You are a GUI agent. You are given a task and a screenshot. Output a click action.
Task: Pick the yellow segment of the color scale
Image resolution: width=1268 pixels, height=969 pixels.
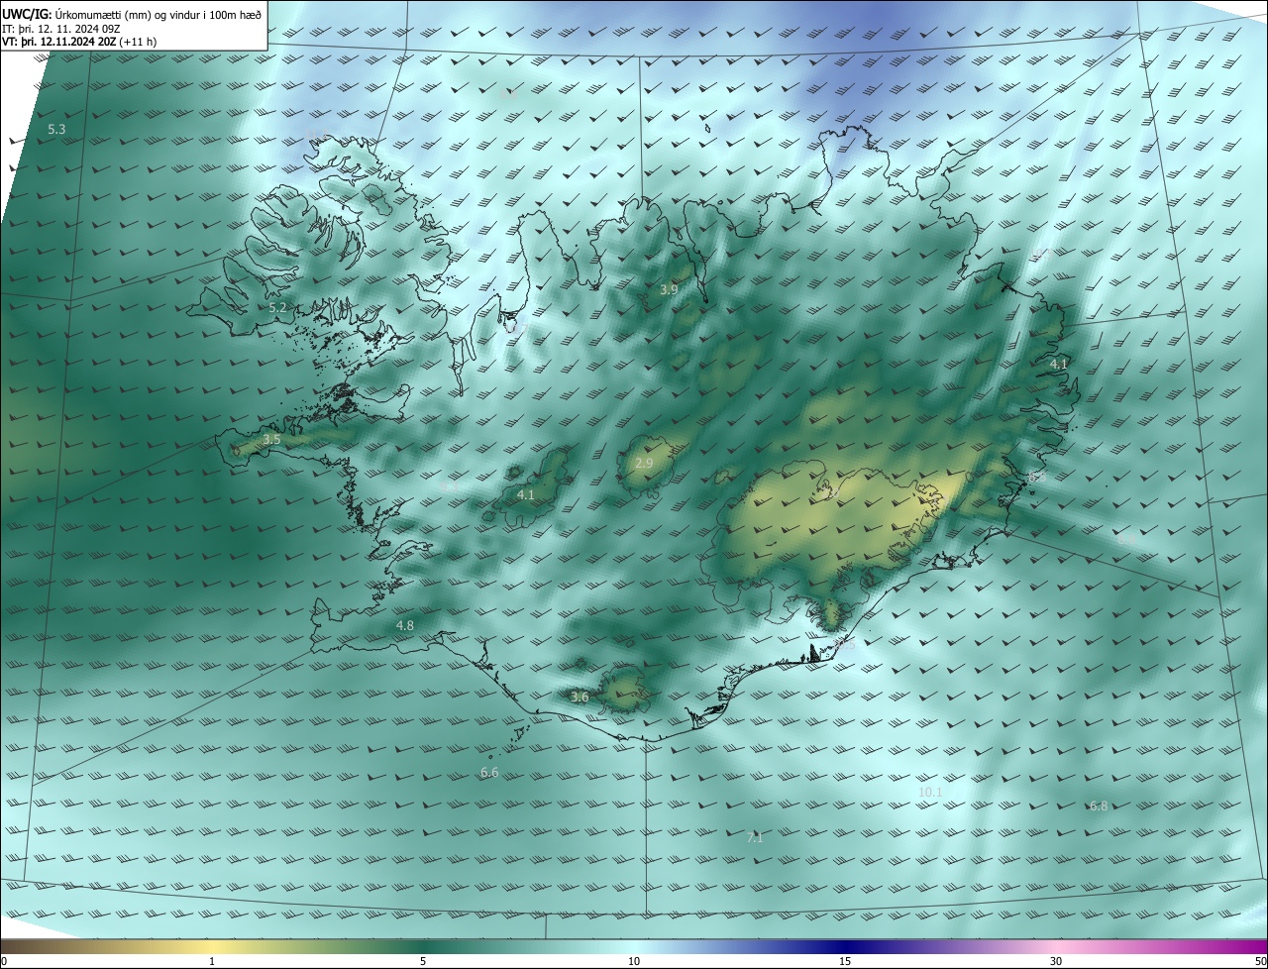pyautogui.click(x=212, y=945)
